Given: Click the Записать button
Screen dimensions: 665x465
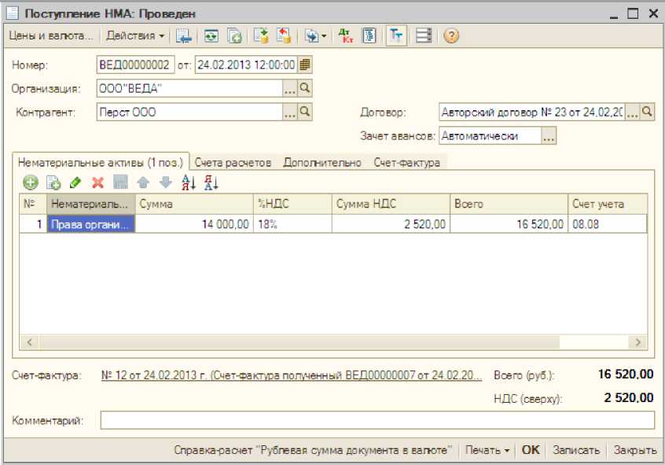Looking at the screenshot, I should tap(575, 450).
